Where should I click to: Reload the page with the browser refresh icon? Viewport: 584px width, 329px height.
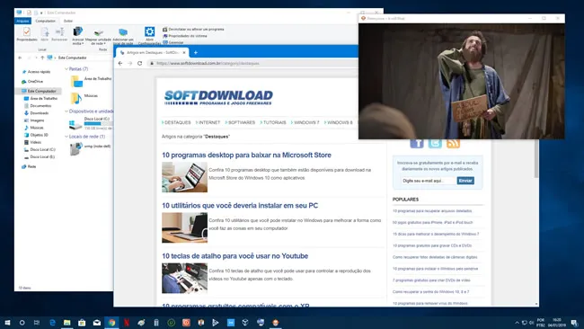(x=139, y=63)
